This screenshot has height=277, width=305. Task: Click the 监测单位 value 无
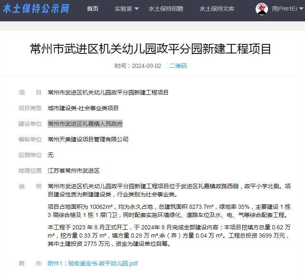[51, 155]
